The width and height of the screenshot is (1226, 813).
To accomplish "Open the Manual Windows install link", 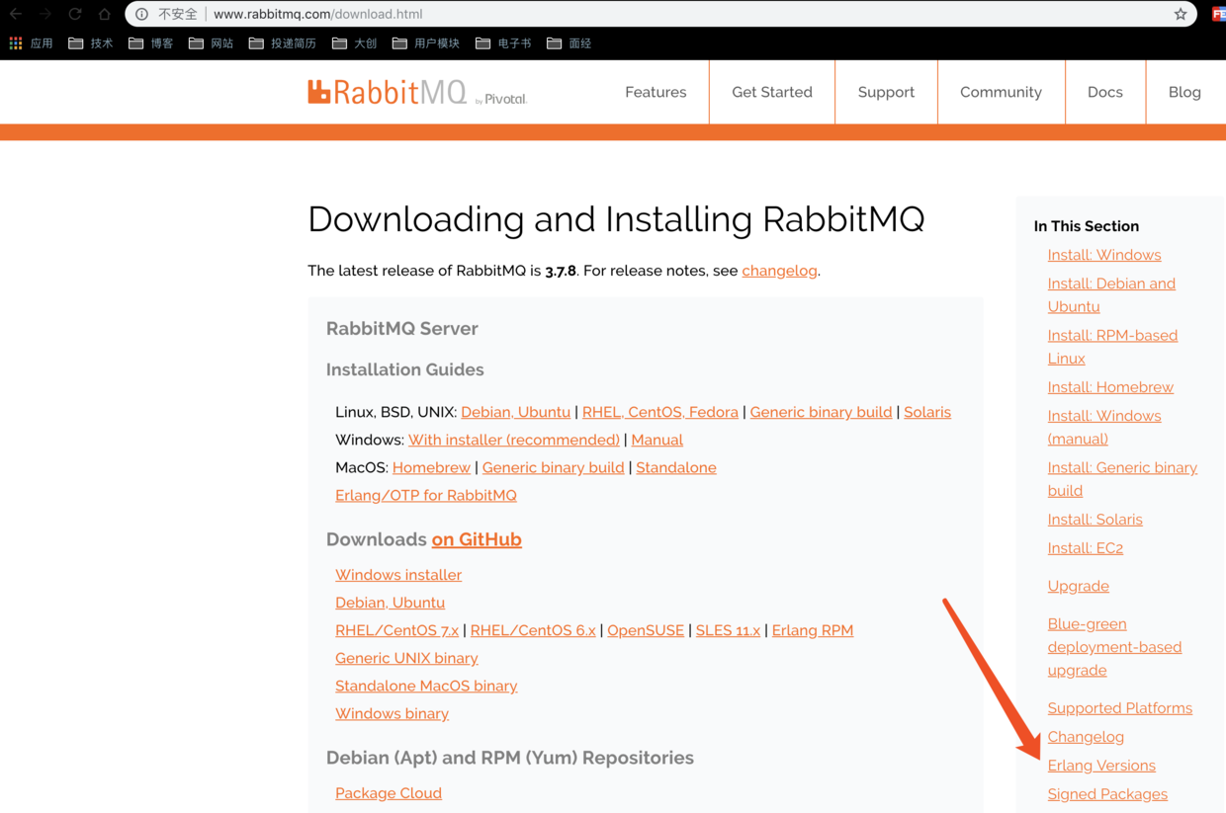I will (x=657, y=440).
